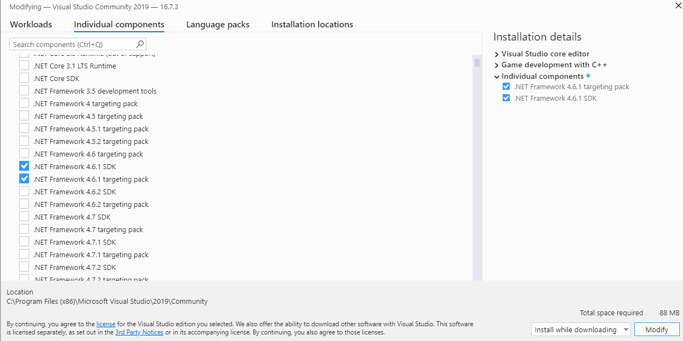
Task: Collapse Individual components in Installation details
Action: [x=497, y=77]
